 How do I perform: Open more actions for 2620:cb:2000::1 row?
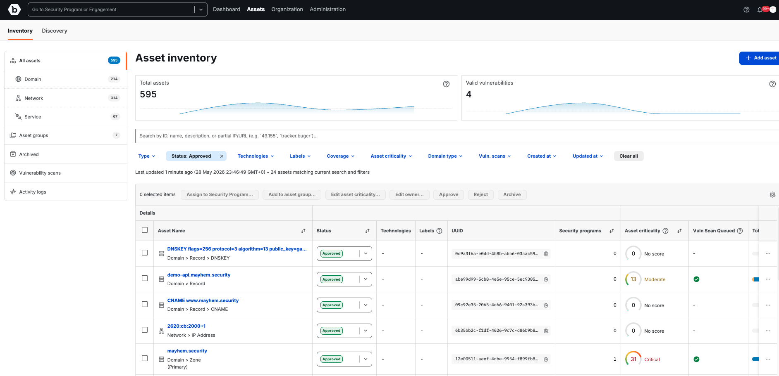(768, 331)
